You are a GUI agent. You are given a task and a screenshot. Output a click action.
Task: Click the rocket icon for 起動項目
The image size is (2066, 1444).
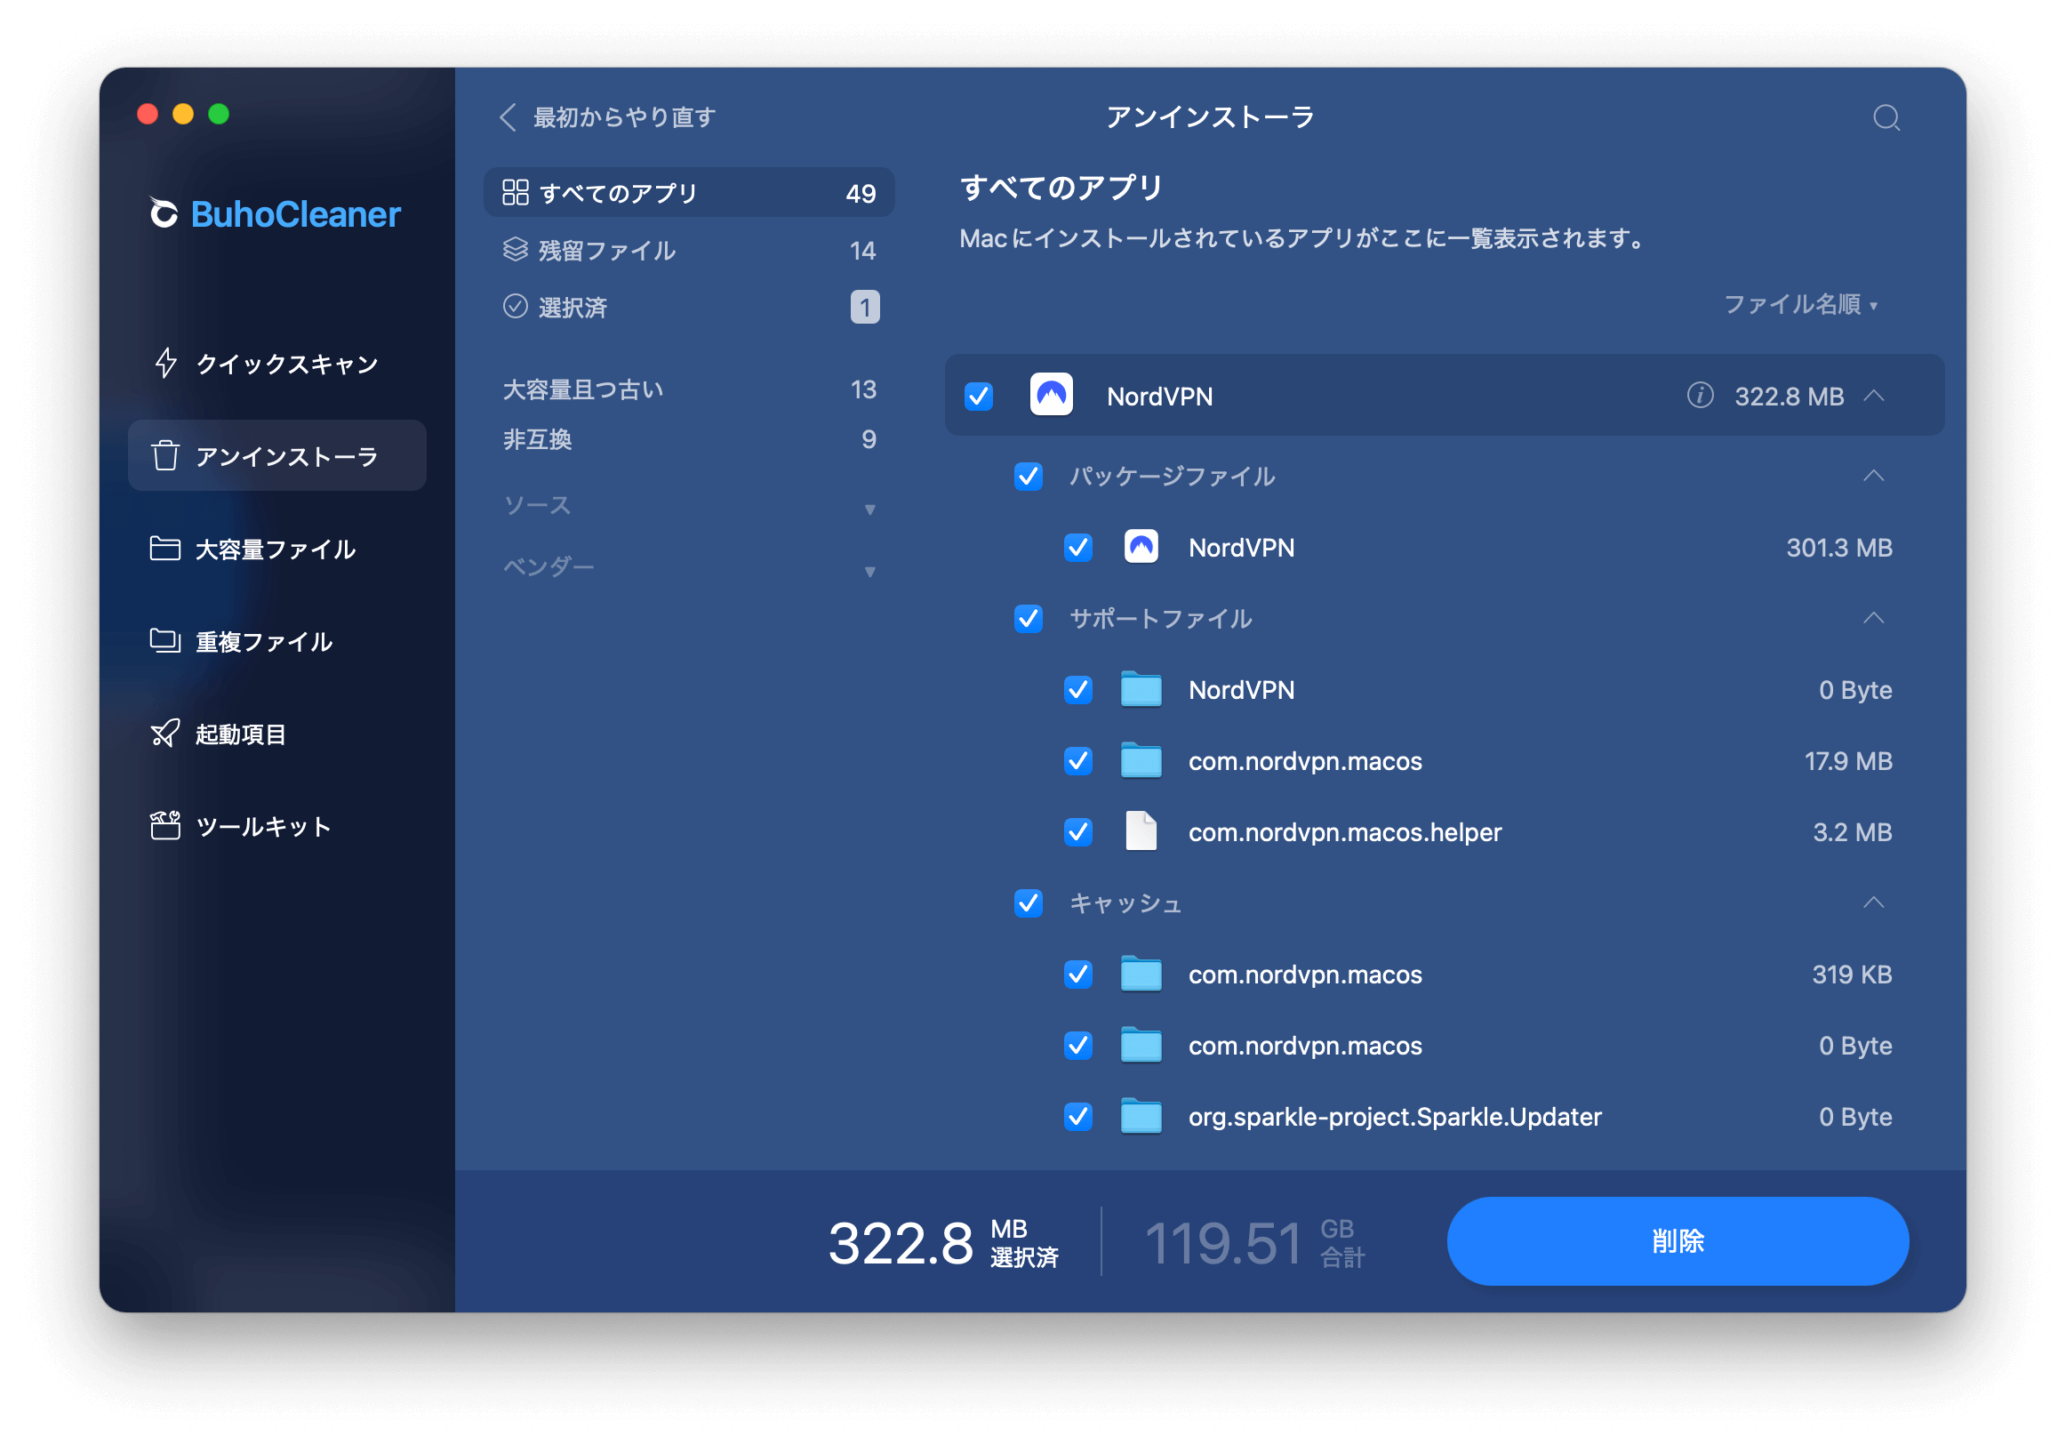164,734
